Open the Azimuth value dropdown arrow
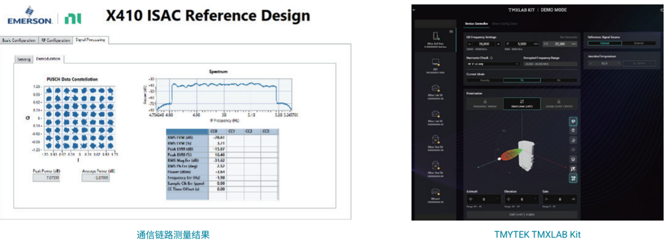 coord(498,199)
